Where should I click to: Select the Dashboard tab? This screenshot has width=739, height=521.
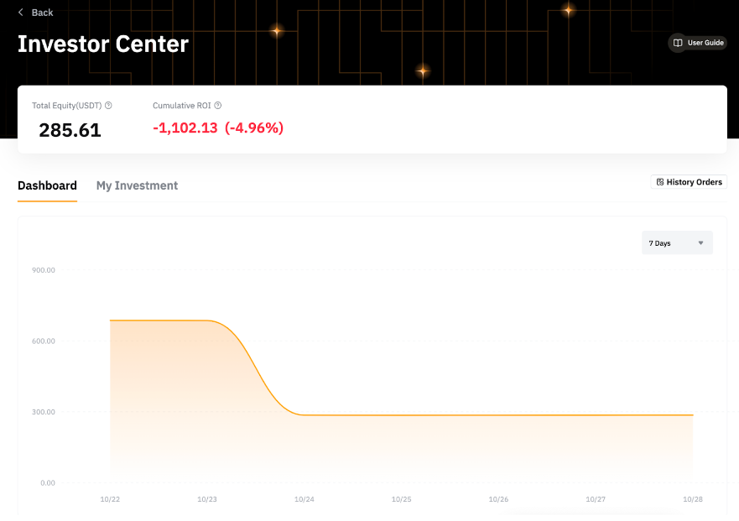point(46,185)
